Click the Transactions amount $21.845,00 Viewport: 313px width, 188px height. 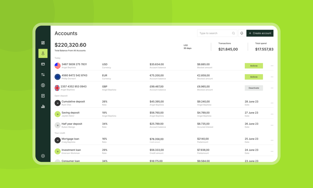point(228,49)
